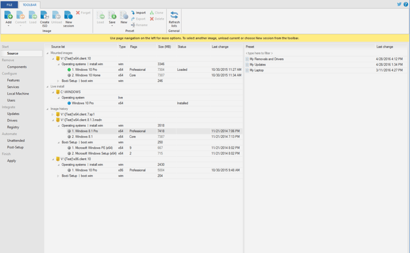Open the help question mark icon
This screenshot has height=253, width=410.
[x=406, y=4]
